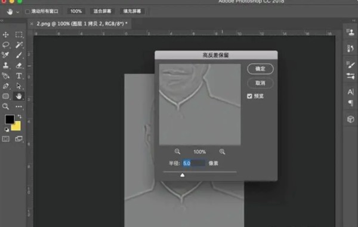This screenshot has height=227, width=358.
Task: Open the Adjustments sliders panel icon
Action: [351, 76]
